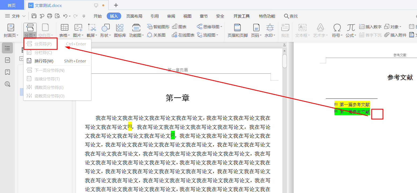Click the 参考文献 title on right page
The height and width of the screenshot is (193, 417).
click(x=400, y=77)
